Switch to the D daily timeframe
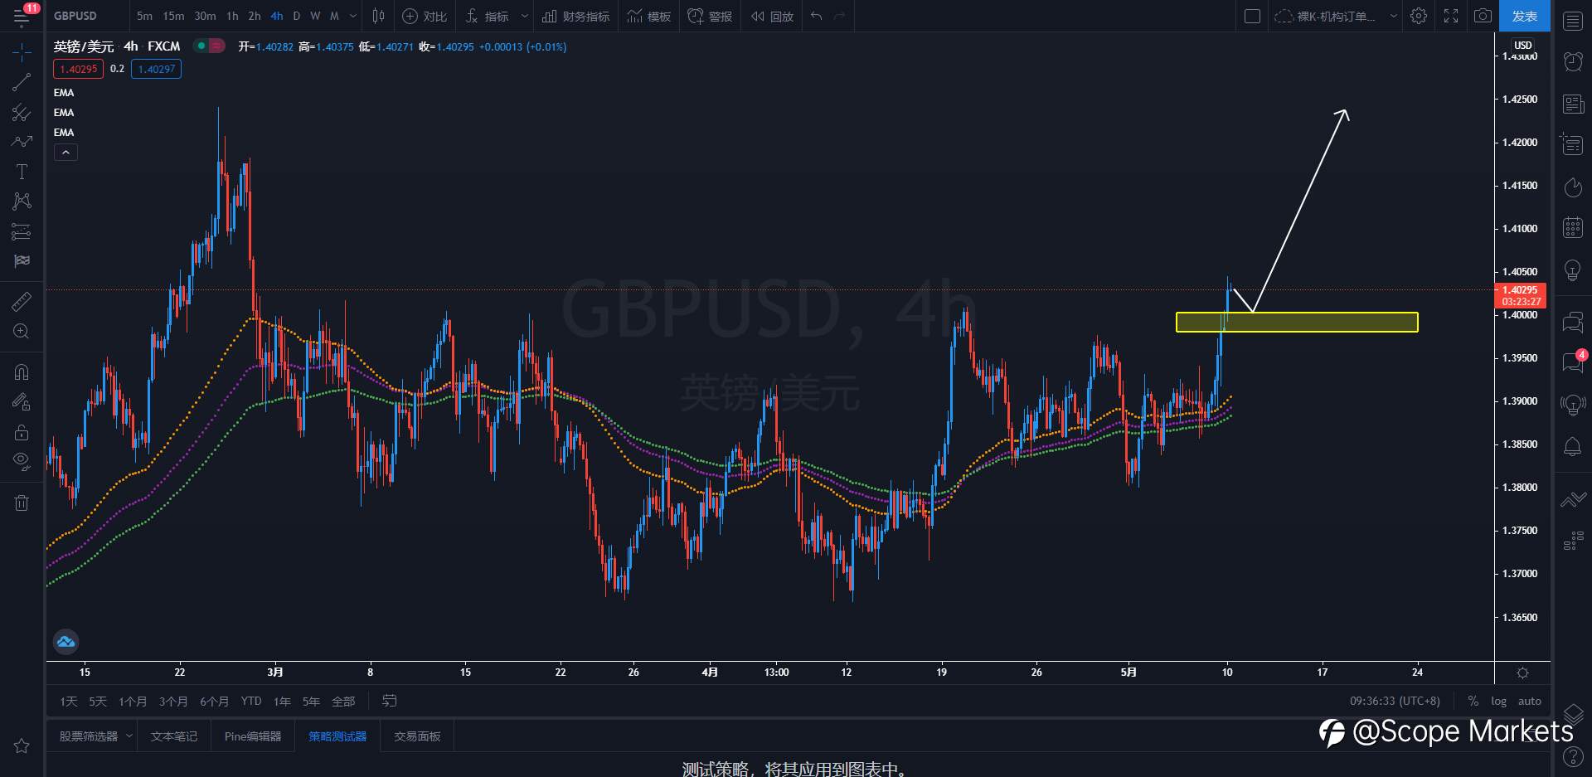 [296, 16]
